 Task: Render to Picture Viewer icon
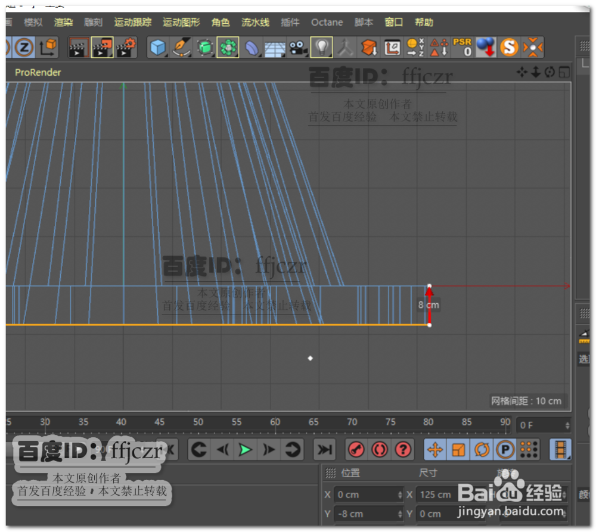point(103,48)
